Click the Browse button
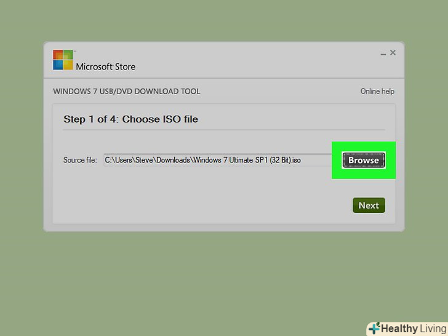 pyautogui.click(x=364, y=160)
